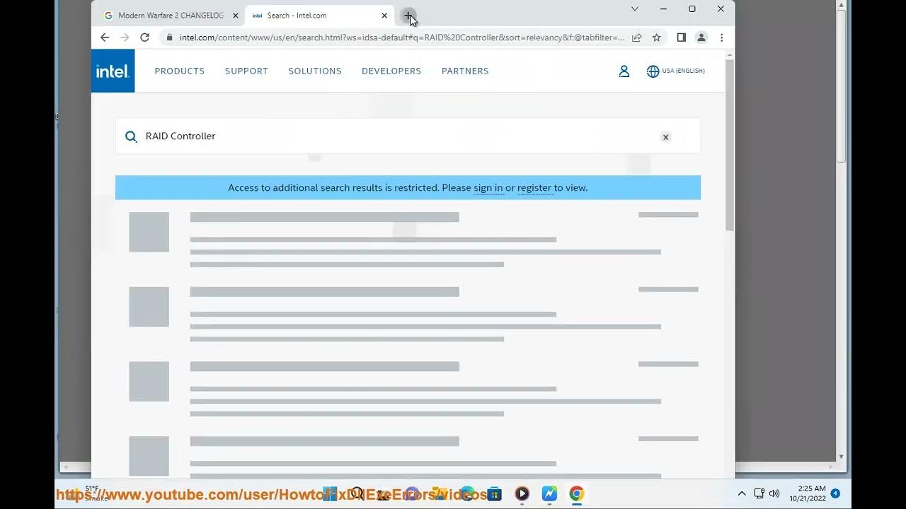The image size is (906, 509).
Task: Share this page icon
Action: coord(637,37)
